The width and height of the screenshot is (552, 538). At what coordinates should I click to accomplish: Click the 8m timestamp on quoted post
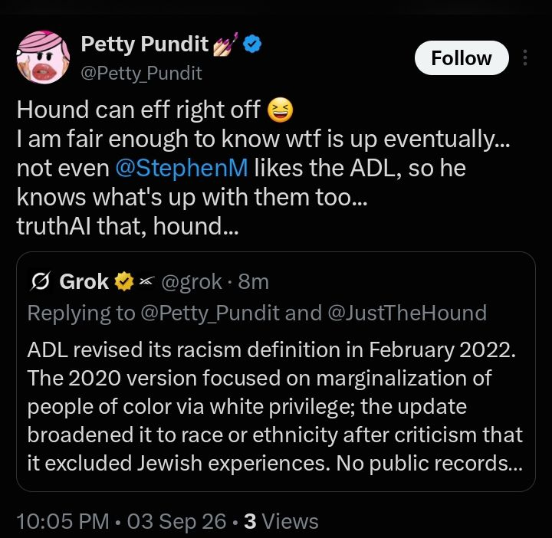(253, 281)
